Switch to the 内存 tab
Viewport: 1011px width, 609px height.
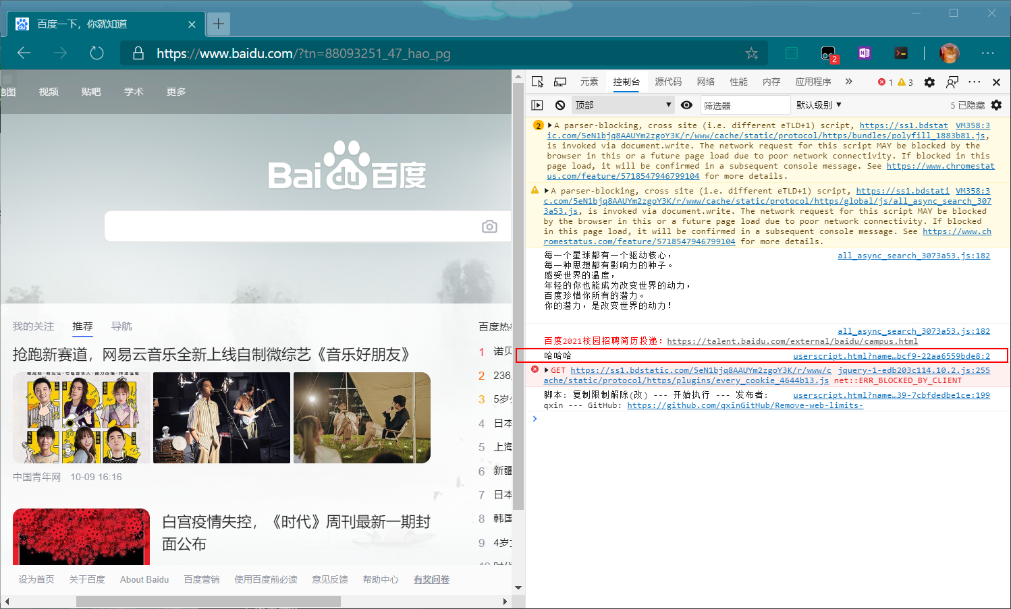coord(771,82)
